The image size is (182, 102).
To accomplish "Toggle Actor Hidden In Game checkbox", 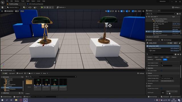I will (161, 63).
